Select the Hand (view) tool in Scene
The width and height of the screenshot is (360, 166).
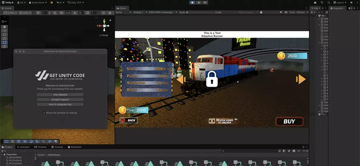click(x=4, y=27)
